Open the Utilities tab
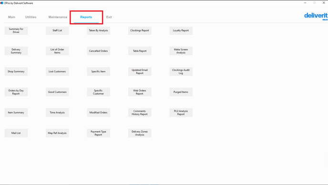 point(31,17)
